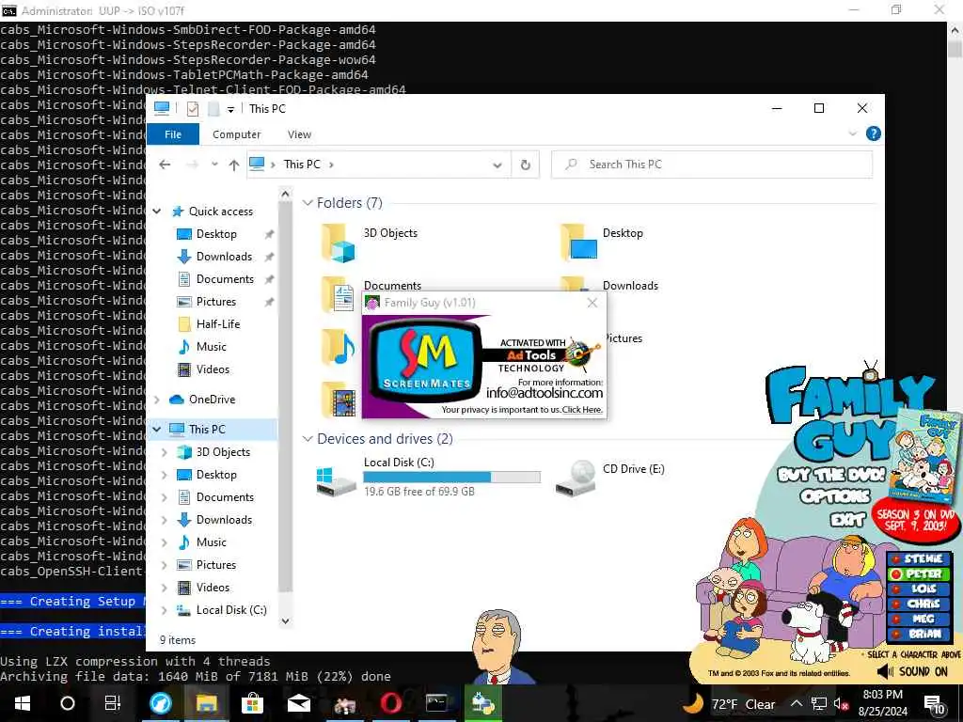Click Local Disk (C:) capacity usage bar

click(452, 477)
